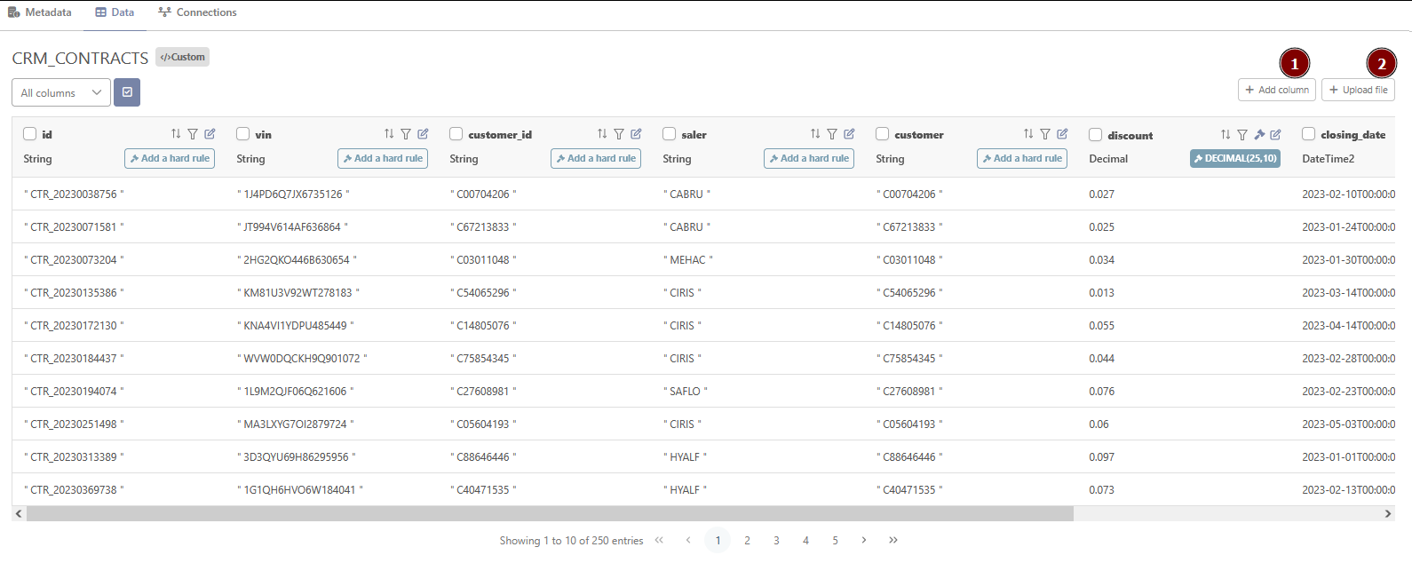Check the discount column checkbox

tap(1095, 135)
